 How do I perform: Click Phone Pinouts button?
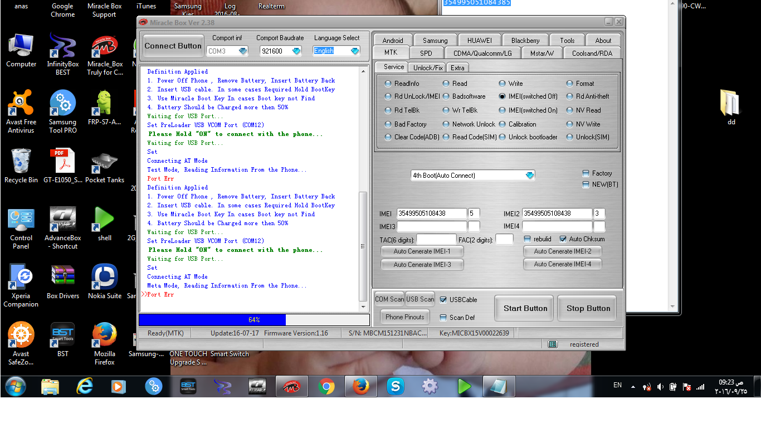405,317
